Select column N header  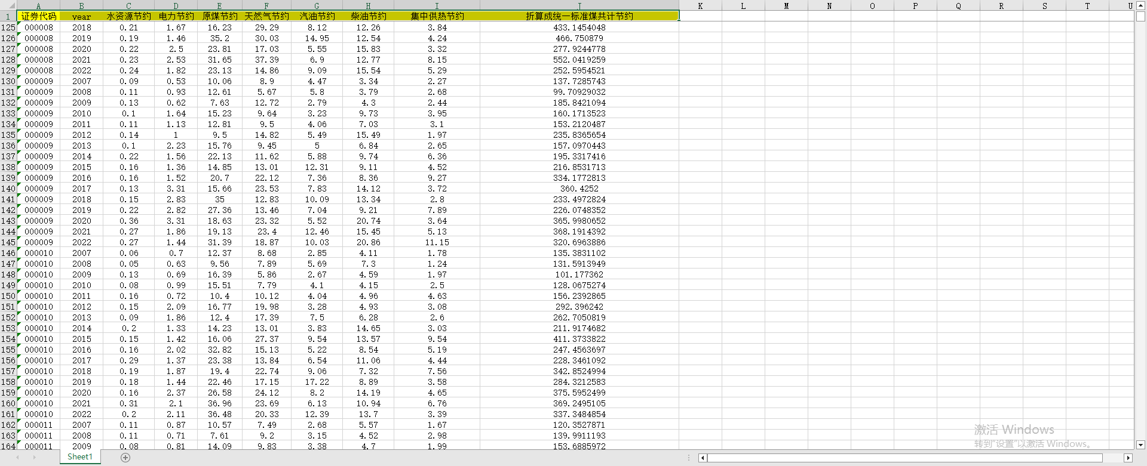[829, 5]
